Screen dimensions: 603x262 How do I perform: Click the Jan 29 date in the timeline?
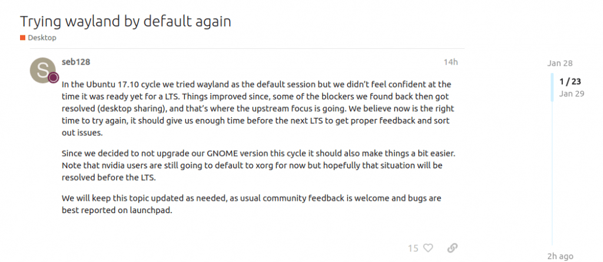[572, 94]
